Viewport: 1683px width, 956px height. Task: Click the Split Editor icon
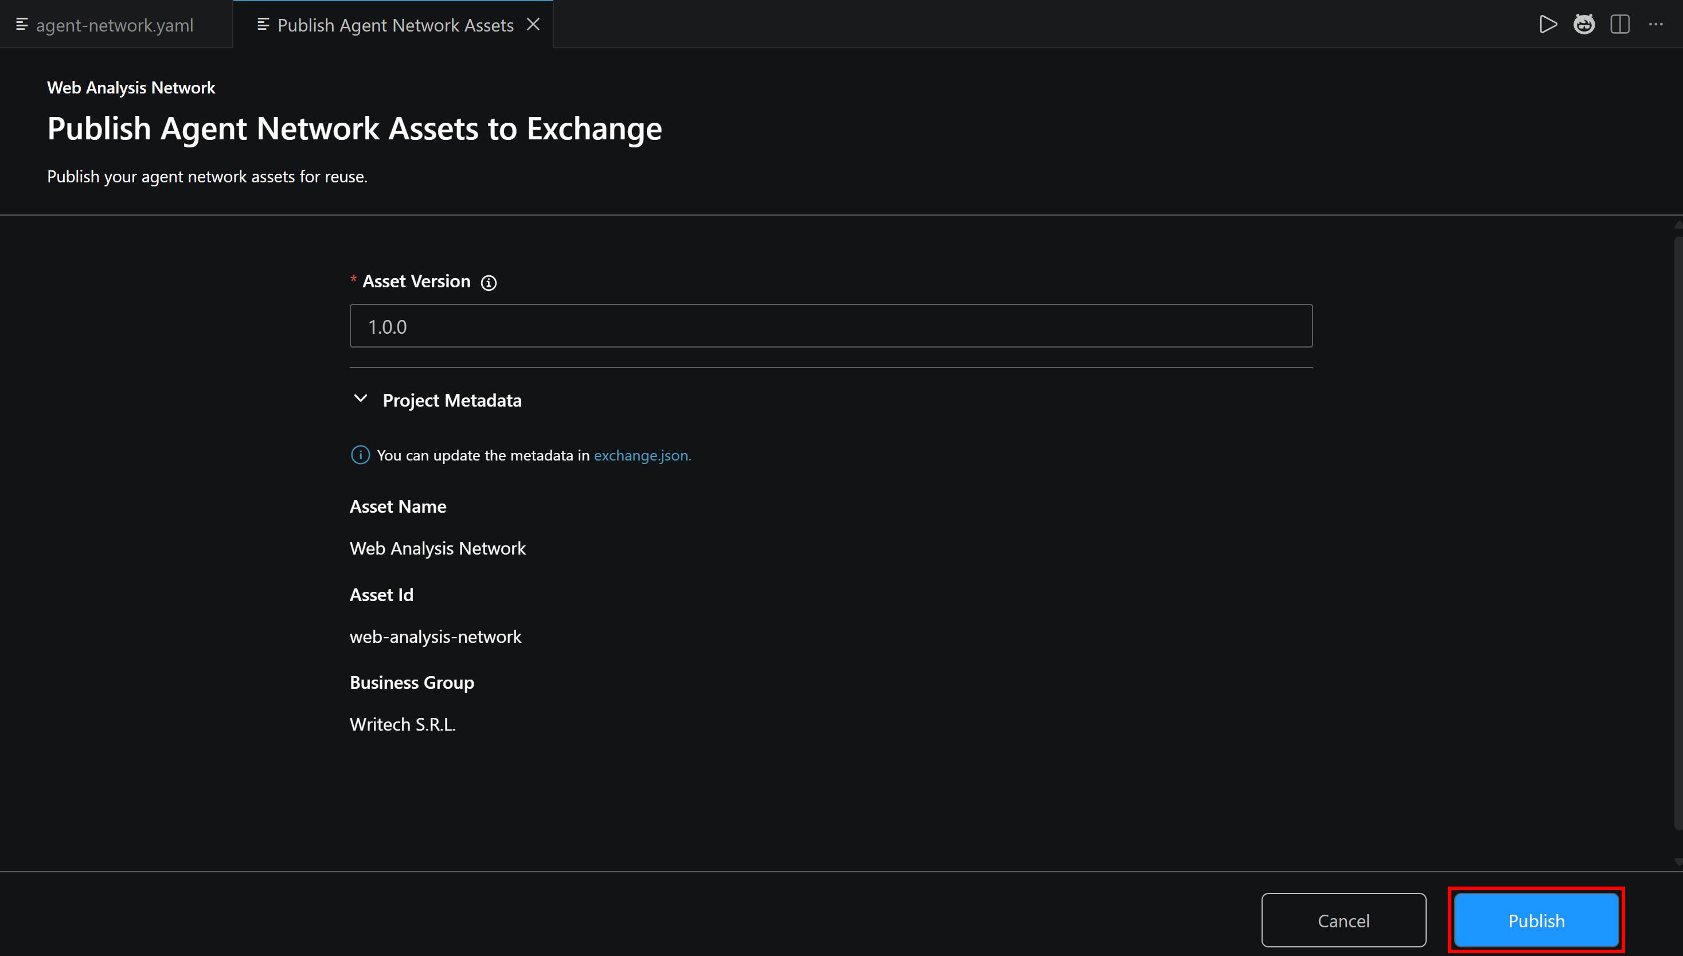tap(1620, 24)
